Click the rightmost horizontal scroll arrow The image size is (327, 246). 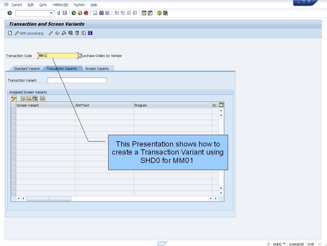(216, 199)
